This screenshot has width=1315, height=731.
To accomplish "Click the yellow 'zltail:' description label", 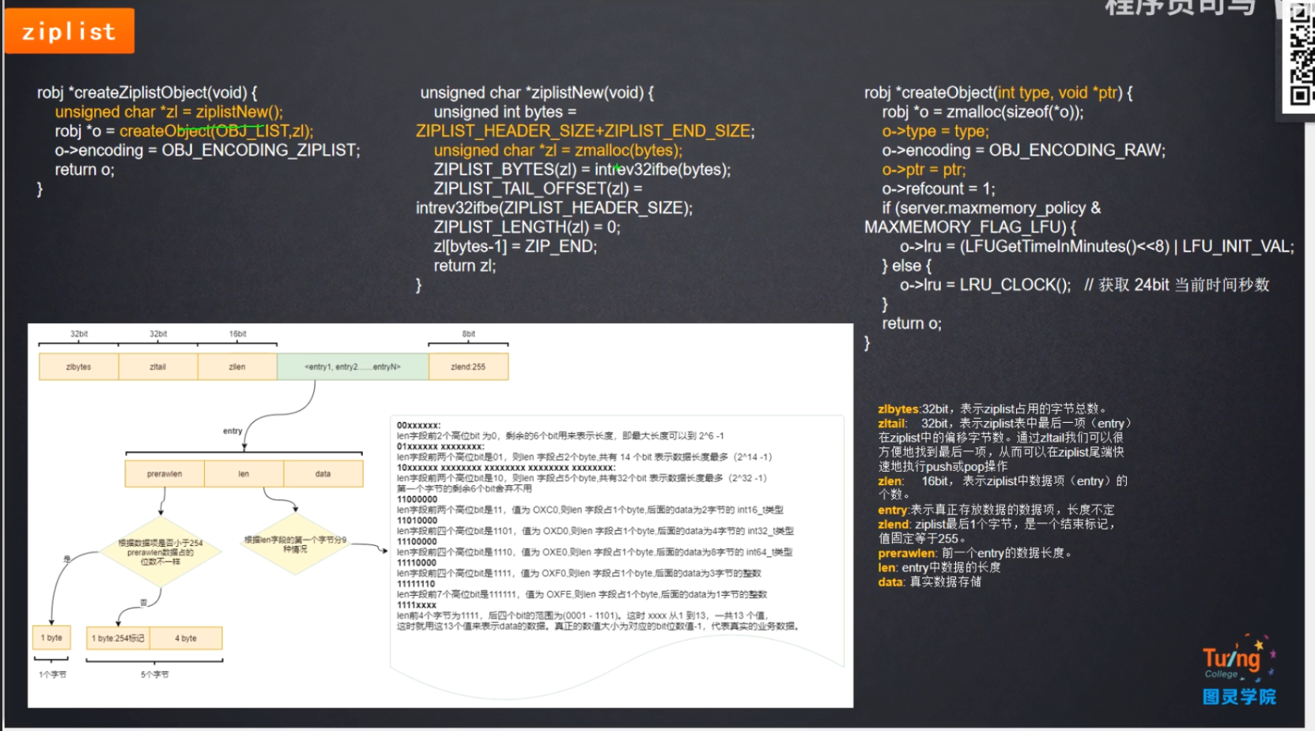I will pos(892,424).
